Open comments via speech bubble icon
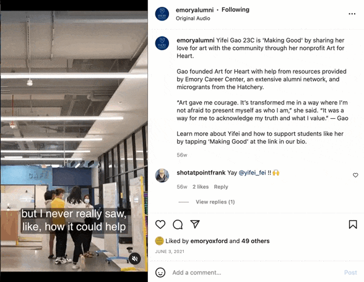The height and width of the screenshot is (282, 364). click(178, 224)
